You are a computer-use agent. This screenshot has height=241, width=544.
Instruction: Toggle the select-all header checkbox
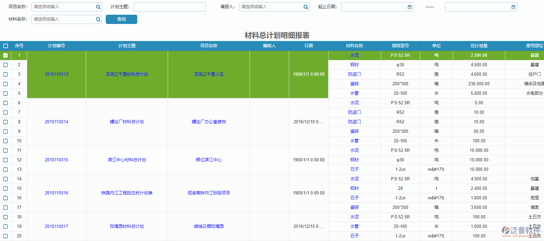[x=6, y=46]
